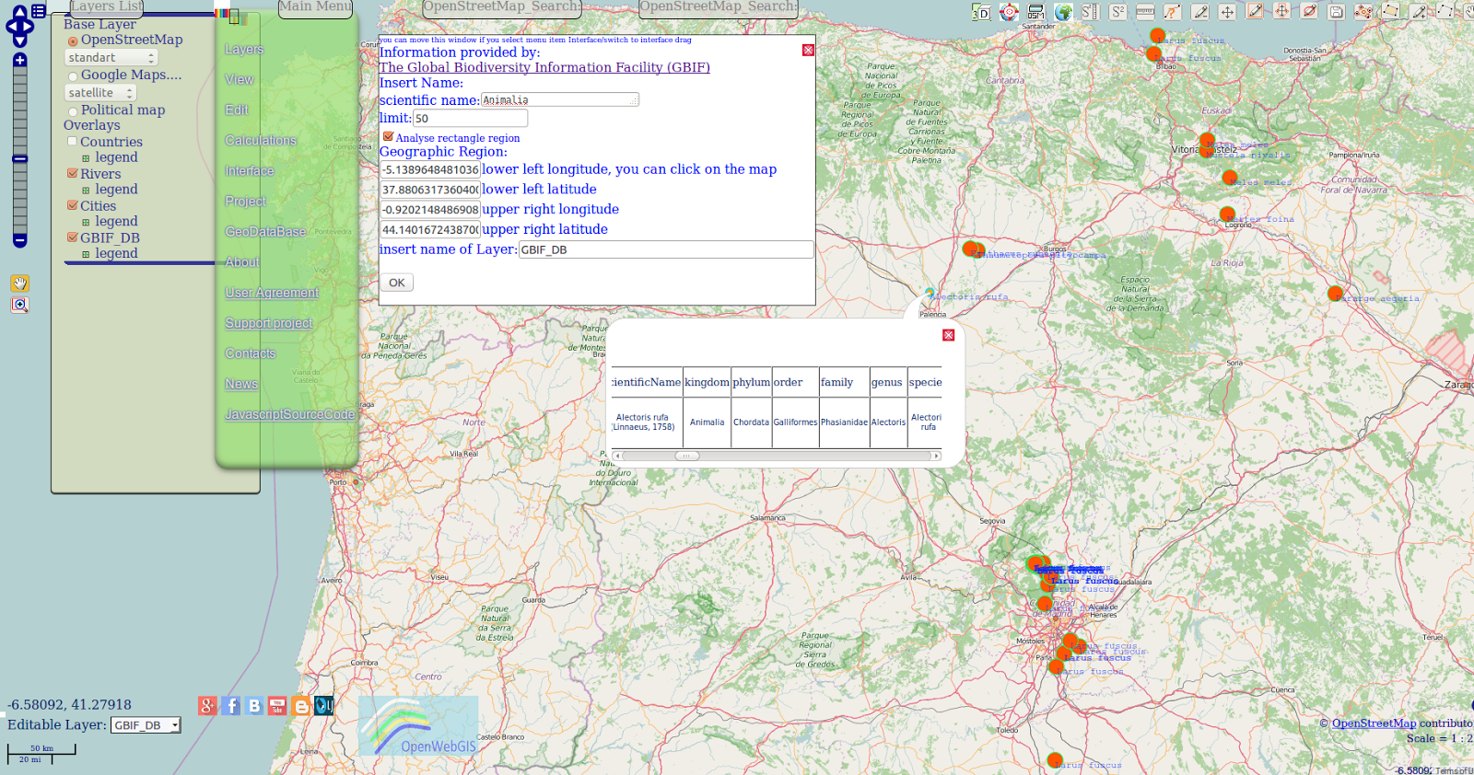Pan the map left with arrow
Image resolution: width=1474 pixels, height=775 pixels.
[x=11, y=26]
